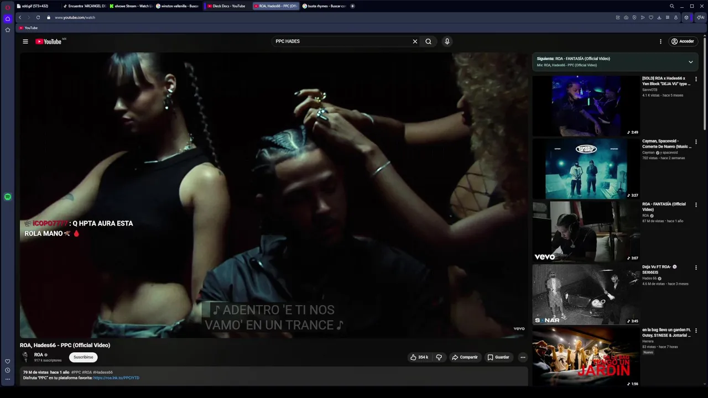Open a new browser tab

352,6
